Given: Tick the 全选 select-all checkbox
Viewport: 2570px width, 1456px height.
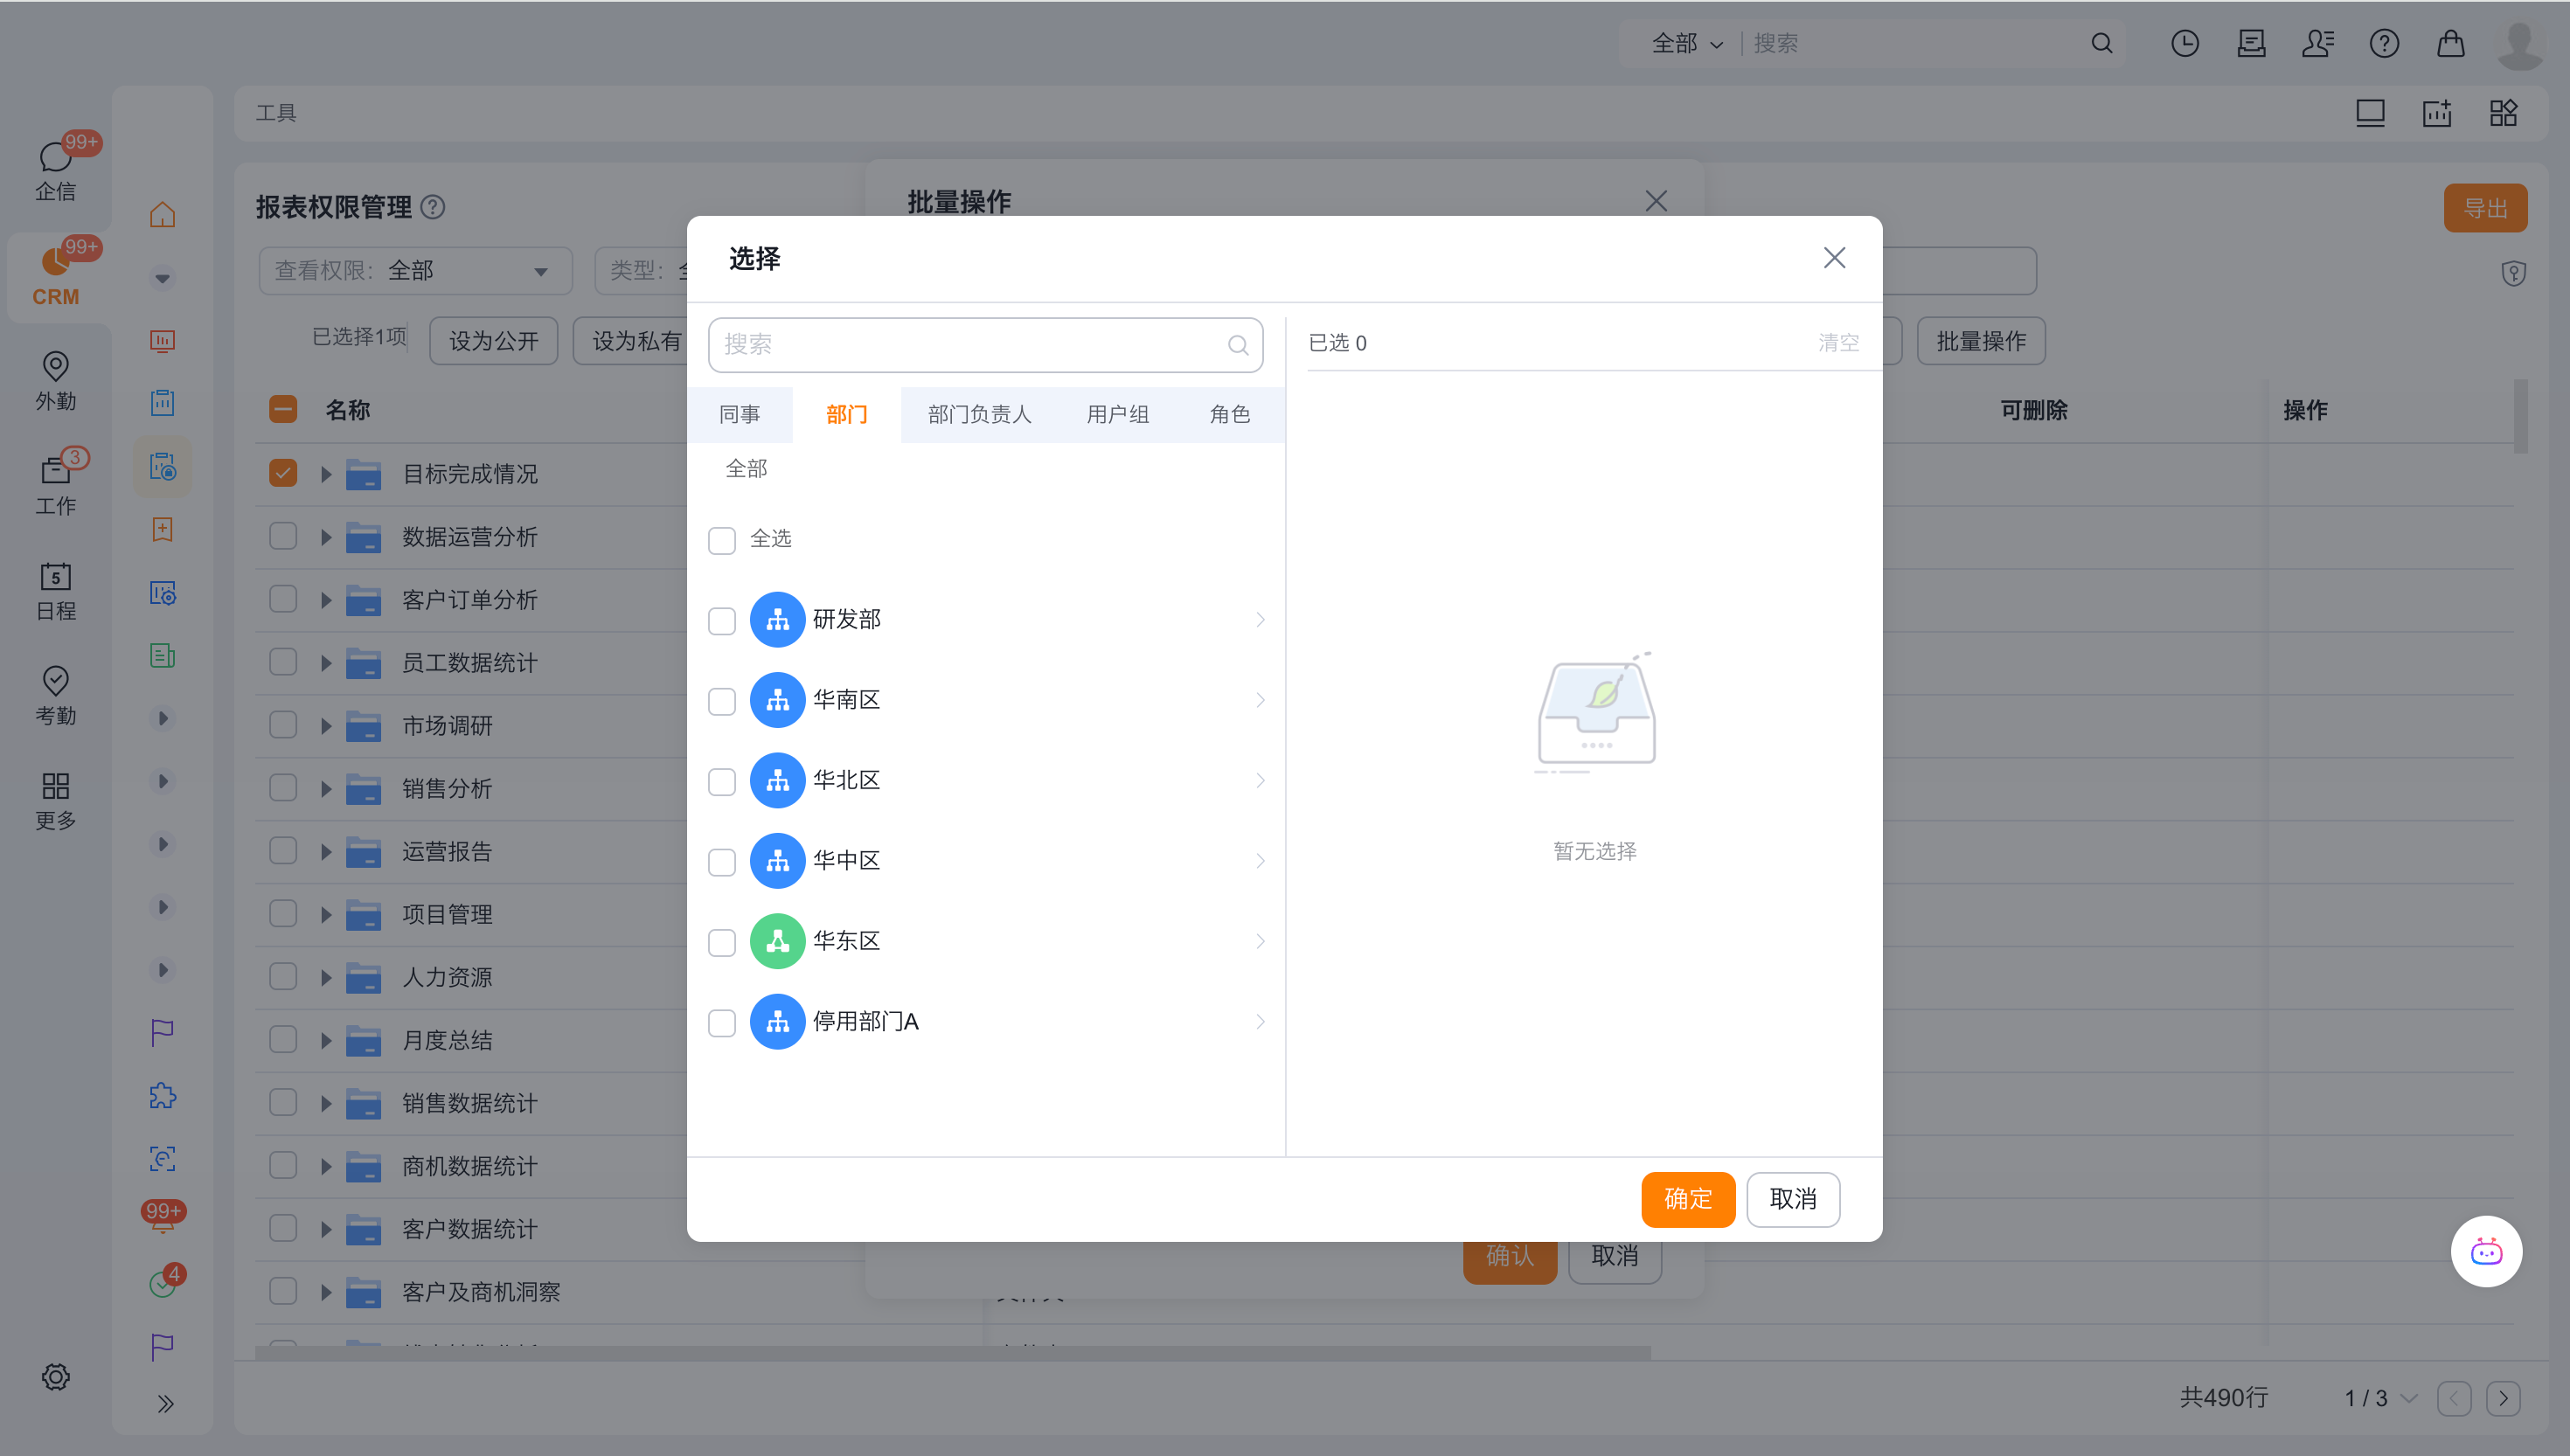Looking at the screenshot, I should [x=721, y=540].
